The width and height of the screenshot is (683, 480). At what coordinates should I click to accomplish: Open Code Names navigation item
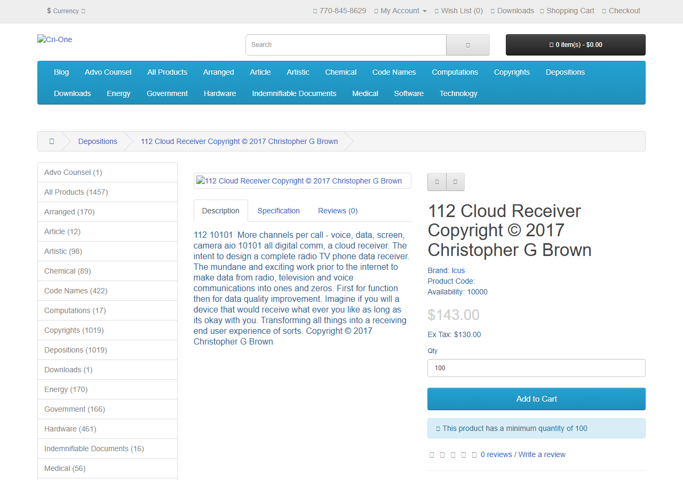tap(394, 72)
